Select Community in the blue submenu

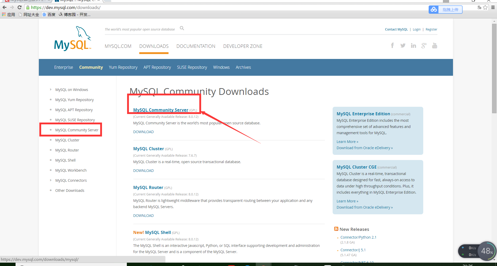pyautogui.click(x=91, y=67)
